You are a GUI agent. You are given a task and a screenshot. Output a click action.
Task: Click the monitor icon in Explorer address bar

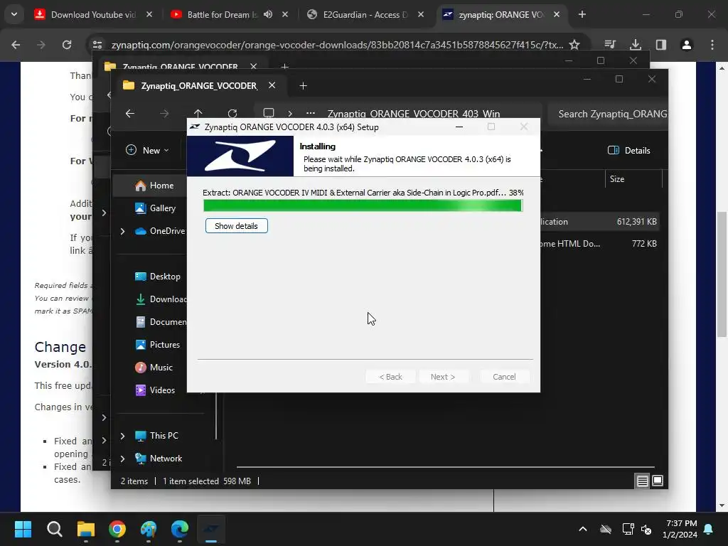tap(268, 113)
